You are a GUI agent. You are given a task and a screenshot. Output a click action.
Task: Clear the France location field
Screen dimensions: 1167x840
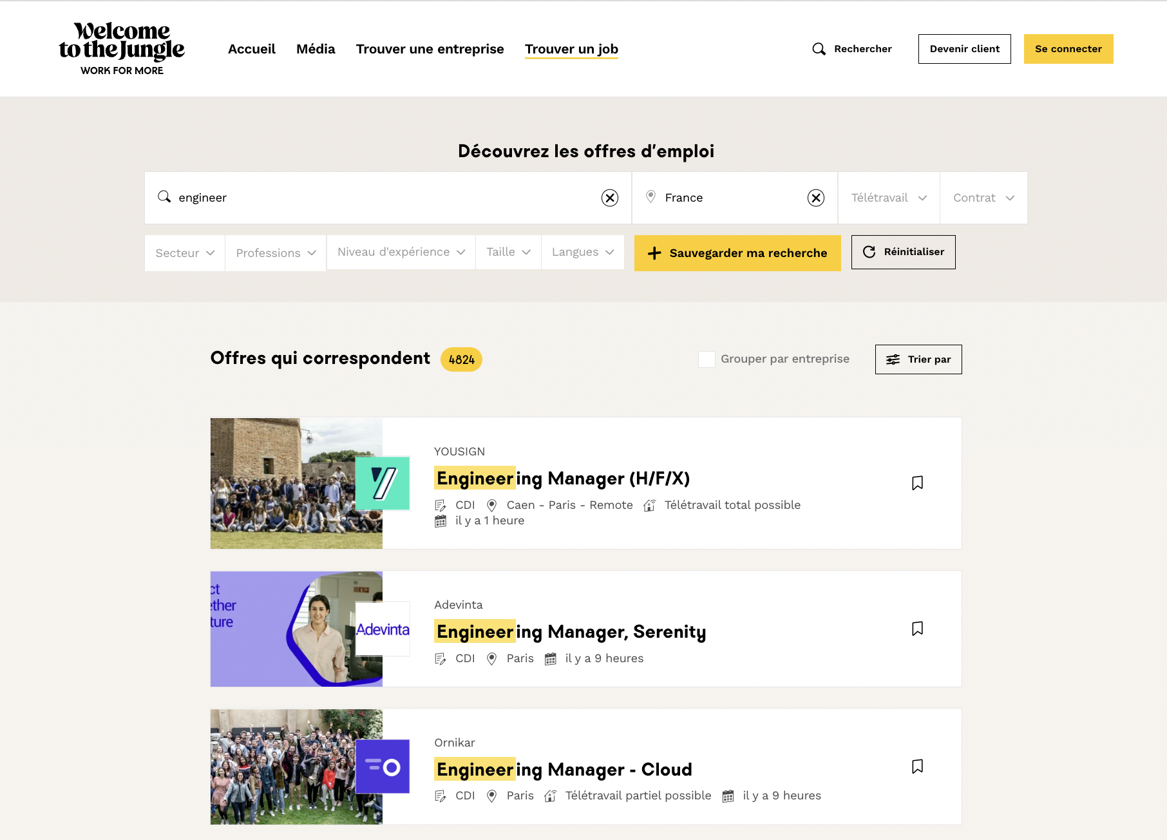coord(815,198)
